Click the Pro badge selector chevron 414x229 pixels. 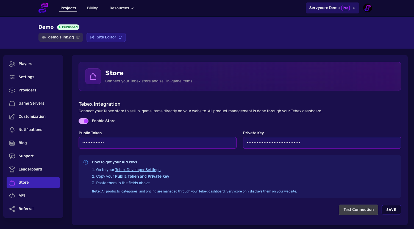(x=354, y=8)
